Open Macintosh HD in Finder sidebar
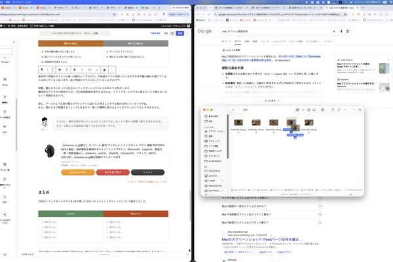Image resolution: width=393 pixels, height=262 pixels. (x=214, y=186)
